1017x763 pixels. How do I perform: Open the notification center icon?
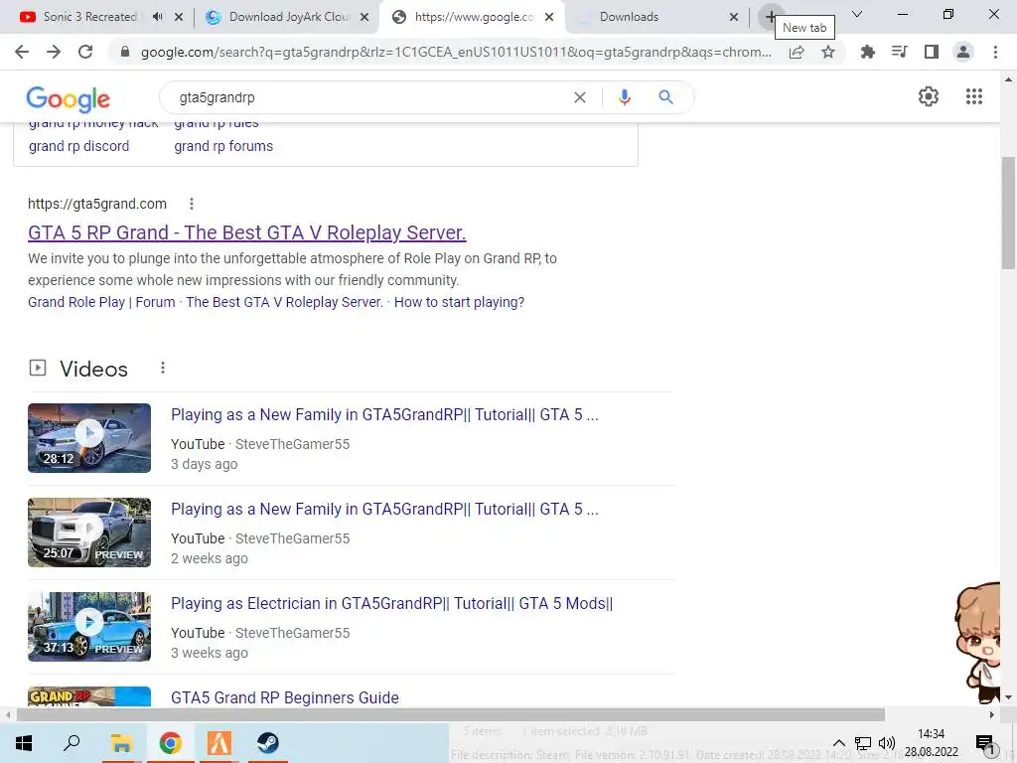point(984,743)
